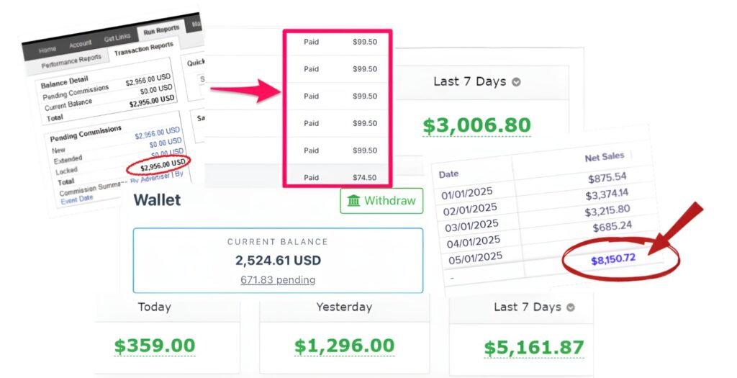This screenshot has width=737, height=378.
Task: Open the Run Reports tab
Action: tap(160, 31)
